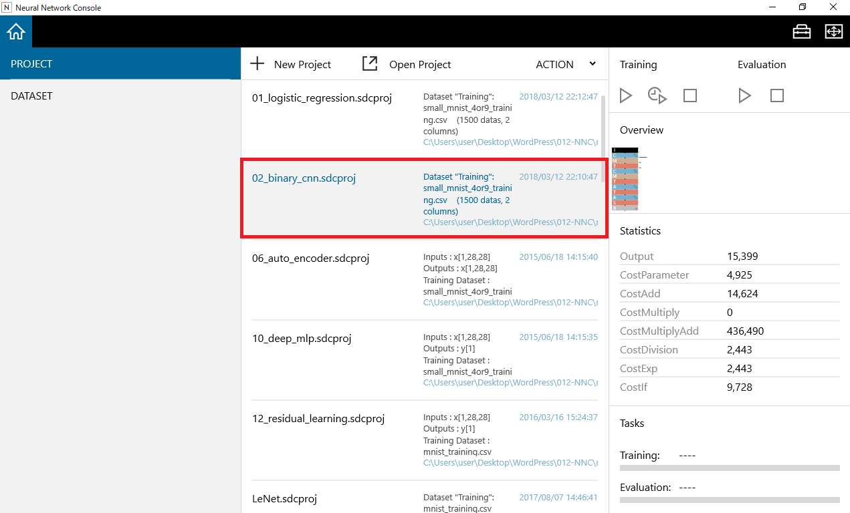Screen dimensions: 850x513
Task: Open the 06_auto_encoder.sdcproj project
Action: pyautogui.click(x=310, y=259)
